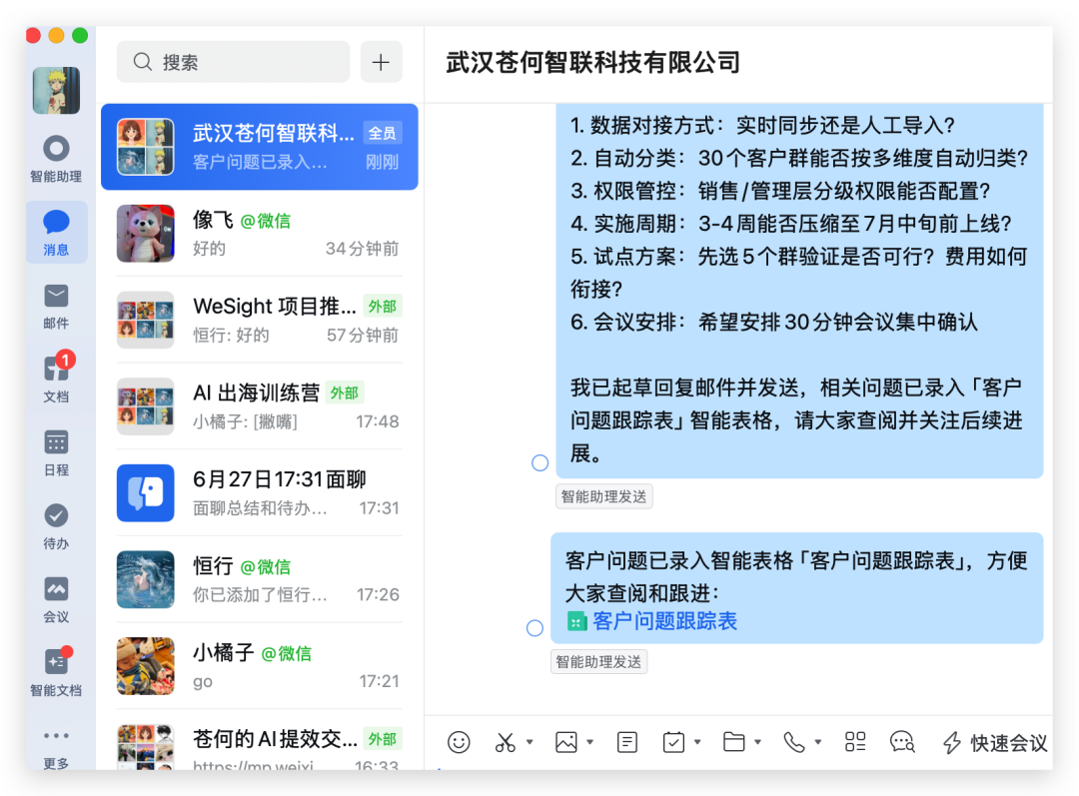
Task: Click the 像飞 panda avatar
Action: tap(145, 234)
